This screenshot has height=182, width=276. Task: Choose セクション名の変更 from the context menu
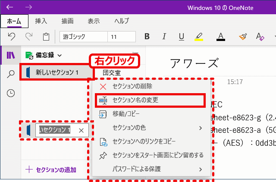pos(151,100)
